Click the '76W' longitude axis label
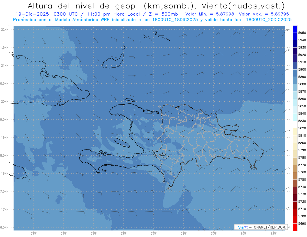The height and width of the screenshot is (237, 307). tap(34, 233)
